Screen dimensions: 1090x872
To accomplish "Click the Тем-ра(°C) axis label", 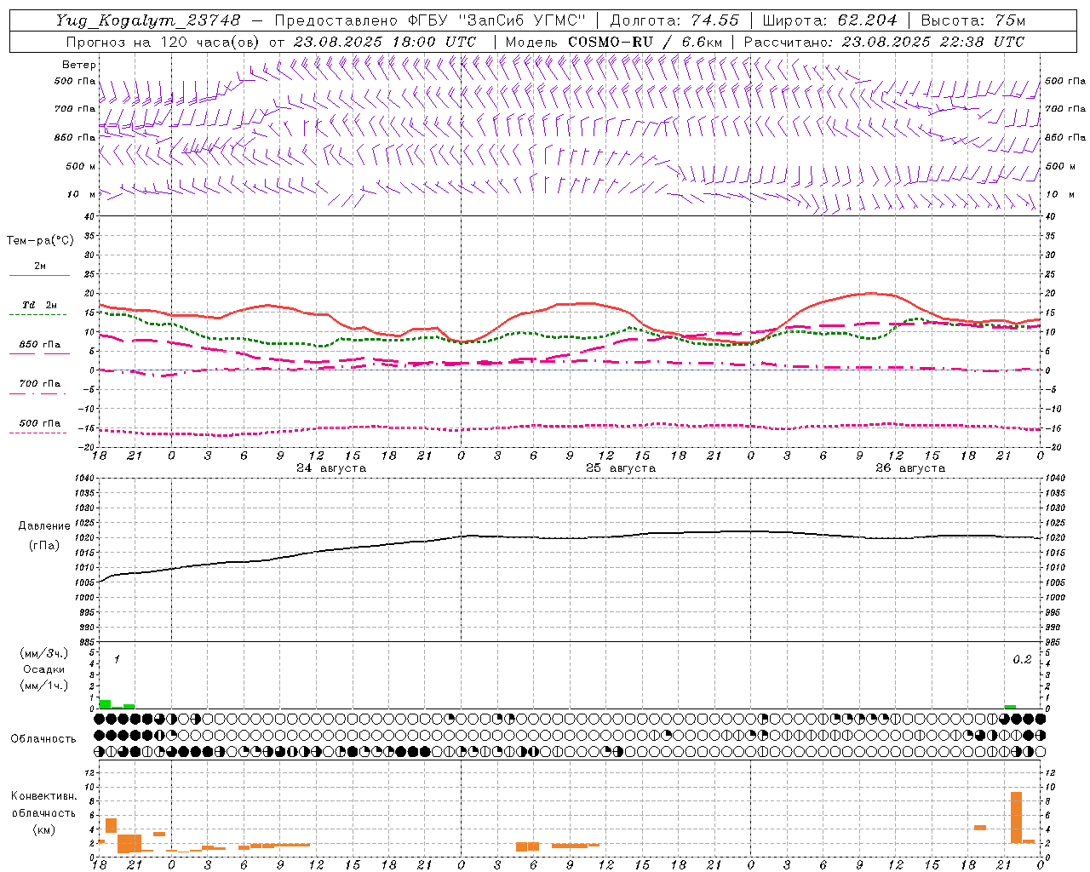I will point(40,241).
